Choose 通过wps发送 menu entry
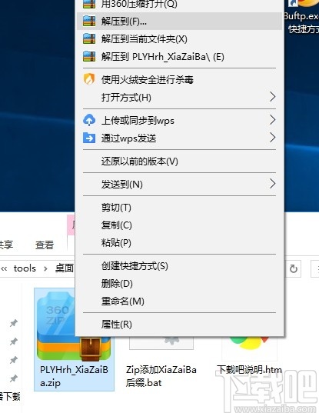 pos(179,138)
